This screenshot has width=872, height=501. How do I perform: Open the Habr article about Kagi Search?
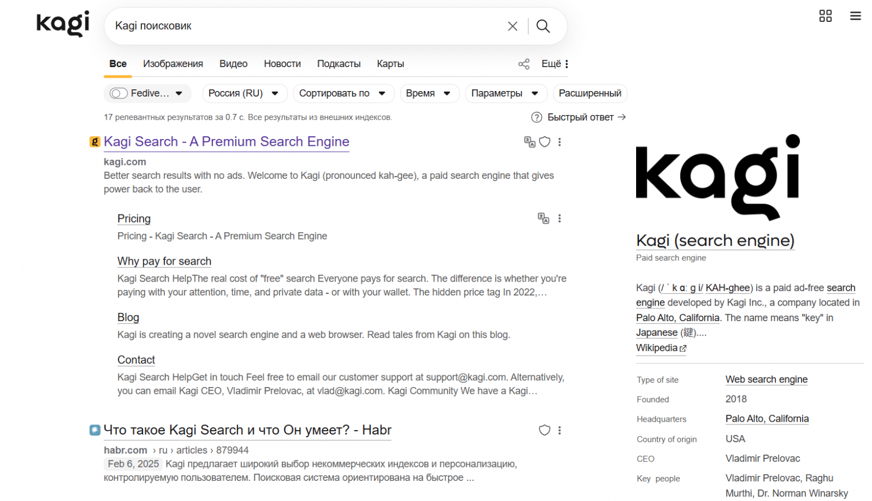coord(248,430)
